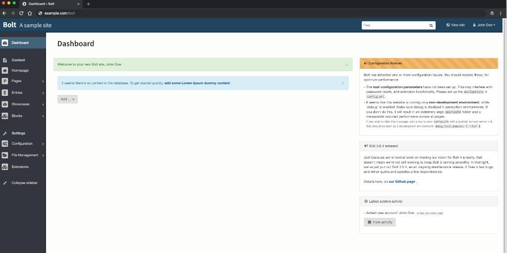Viewport: 507px width, 253px height.
Task: Open the John Doe user dropdown
Action: coord(484,25)
